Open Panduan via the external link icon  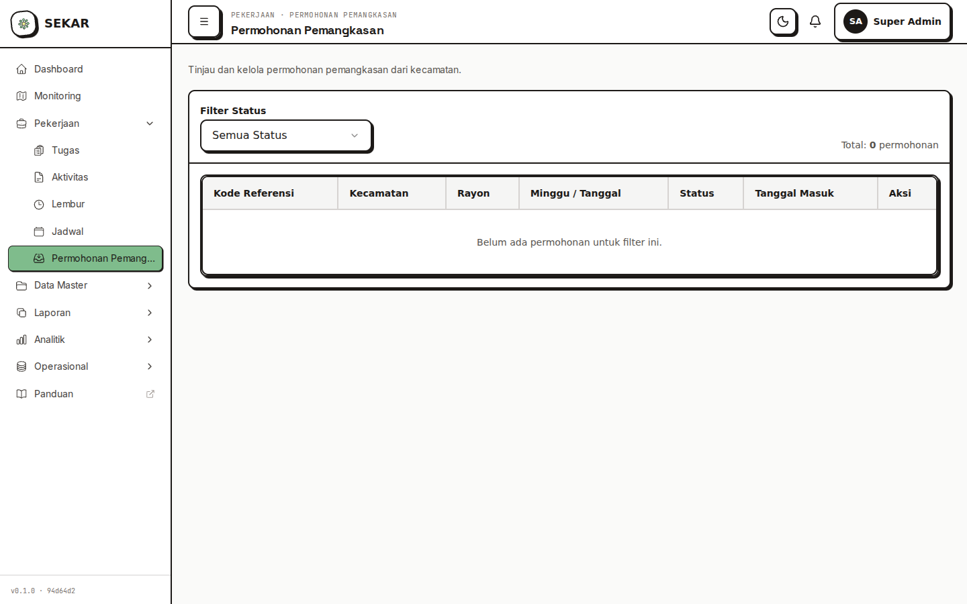(150, 394)
